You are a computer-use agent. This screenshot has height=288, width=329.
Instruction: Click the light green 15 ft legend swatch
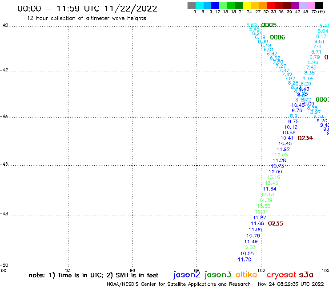224,5
